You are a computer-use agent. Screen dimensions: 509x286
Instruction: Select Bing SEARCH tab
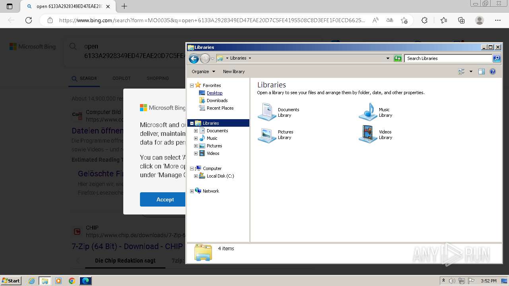[x=84, y=78]
